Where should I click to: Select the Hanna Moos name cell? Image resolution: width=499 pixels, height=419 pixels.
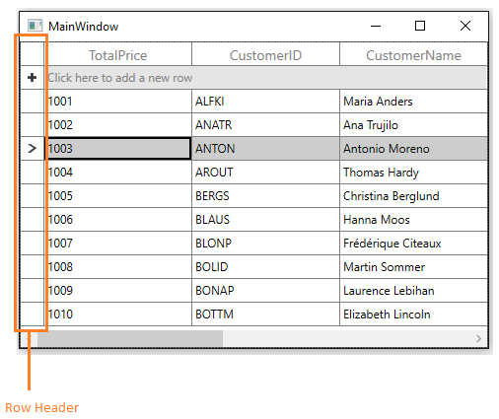(x=413, y=220)
